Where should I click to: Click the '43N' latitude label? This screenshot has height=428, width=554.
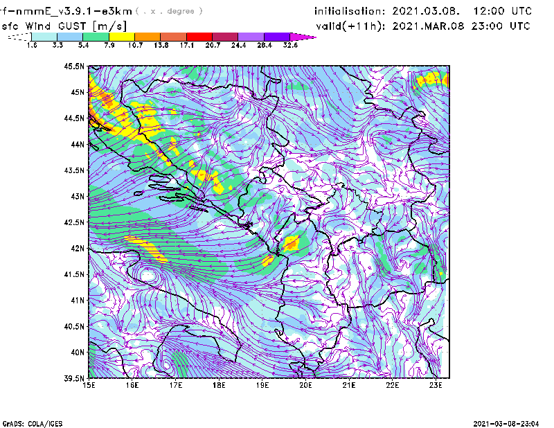(78, 196)
